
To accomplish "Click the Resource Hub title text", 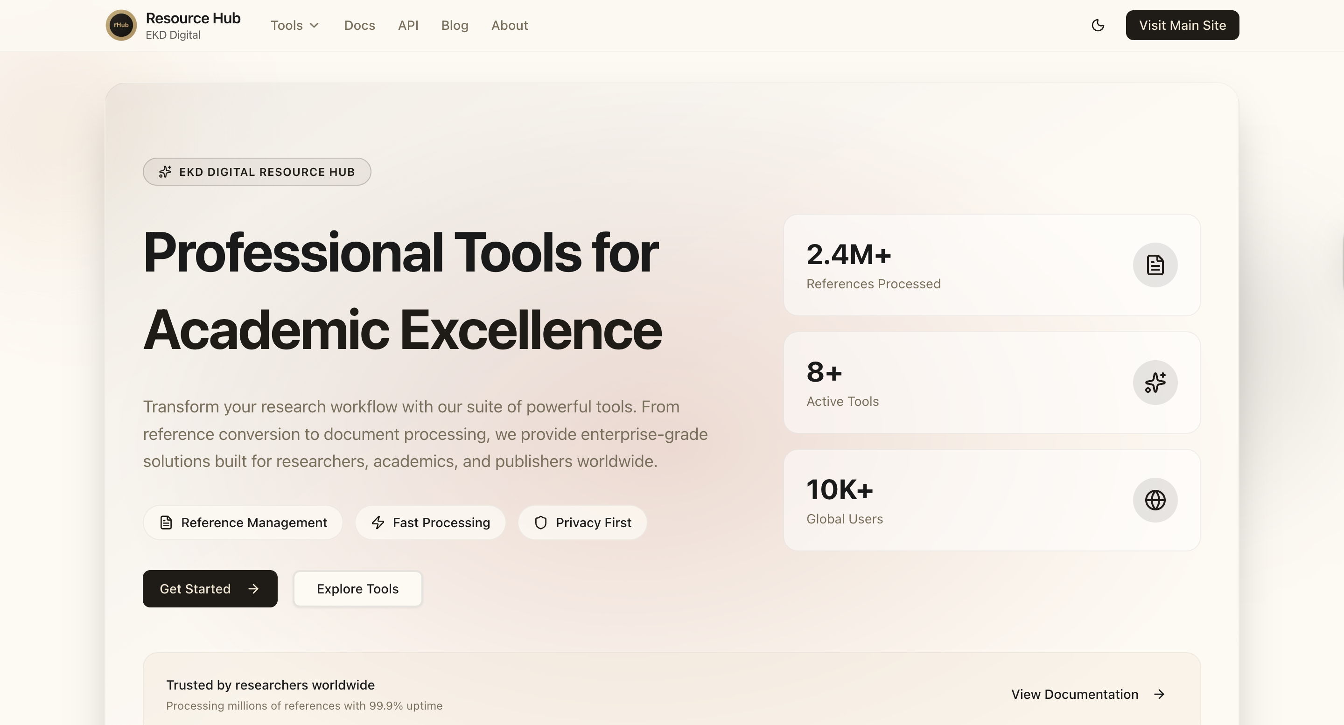I will tap(193, 18).
